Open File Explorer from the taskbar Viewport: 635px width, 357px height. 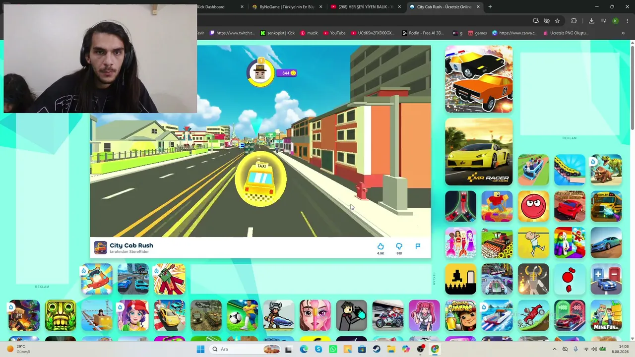click(391, 349)
